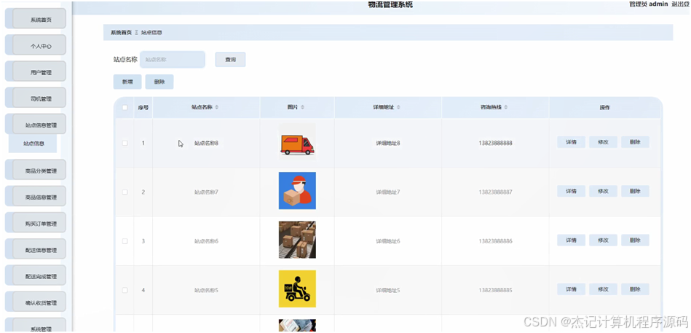Focus the 站点名称 search input
The height and width of the screenshot is (333, 691).
click(x=173, y=59)
